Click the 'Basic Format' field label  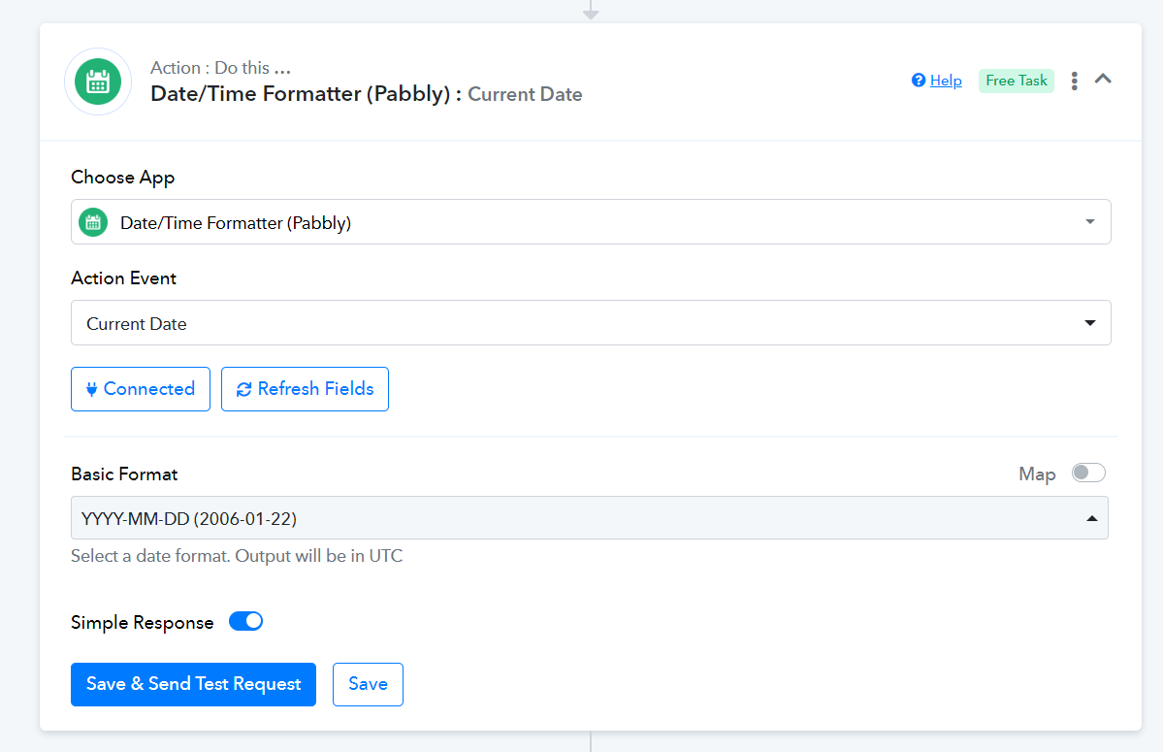click(124, 474)
